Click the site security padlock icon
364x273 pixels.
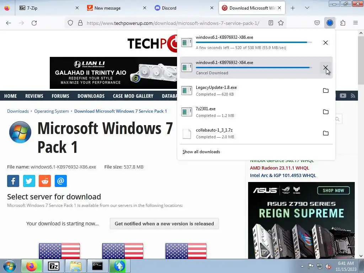point(80,23)
